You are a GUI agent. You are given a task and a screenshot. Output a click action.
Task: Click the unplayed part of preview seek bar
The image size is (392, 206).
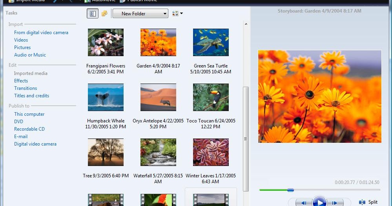(337, 190)
